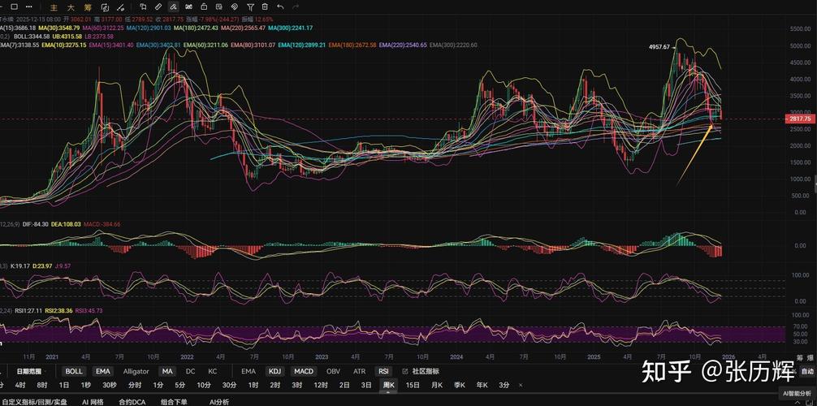Choose the 4时 timeframe button

tap(19, 385)
